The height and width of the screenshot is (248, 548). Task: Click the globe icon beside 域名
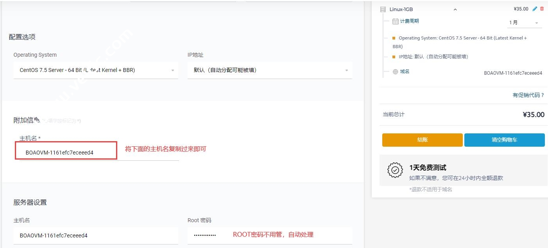click(395, 72)
